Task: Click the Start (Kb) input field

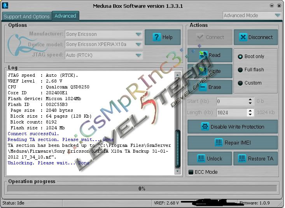Action: click(232, 101)
